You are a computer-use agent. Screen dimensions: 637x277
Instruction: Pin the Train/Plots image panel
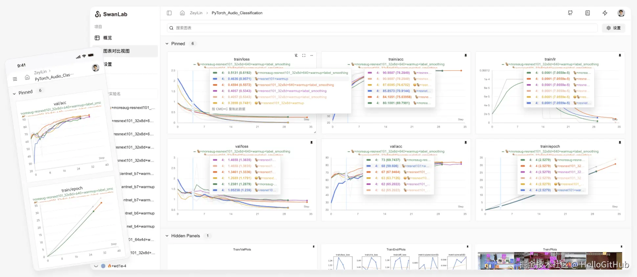621,246
